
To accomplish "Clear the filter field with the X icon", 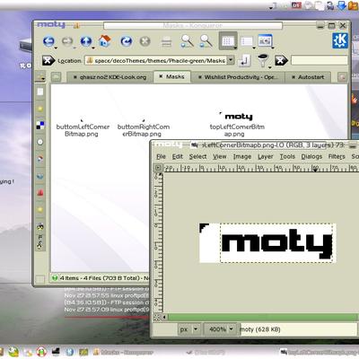I will pos(281,61).
